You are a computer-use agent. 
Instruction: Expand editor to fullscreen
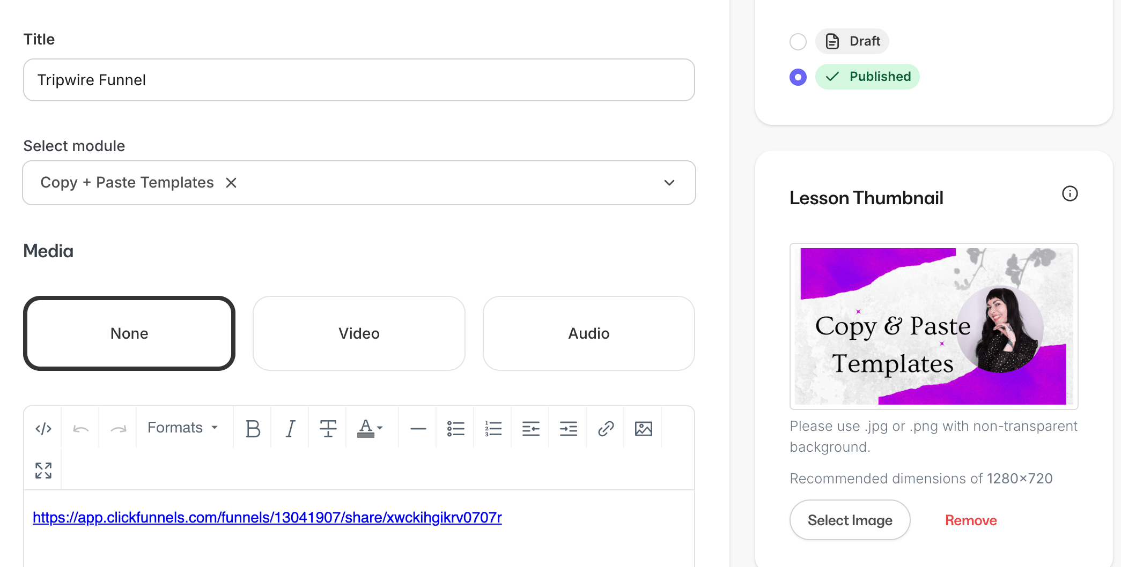point(43,470)
